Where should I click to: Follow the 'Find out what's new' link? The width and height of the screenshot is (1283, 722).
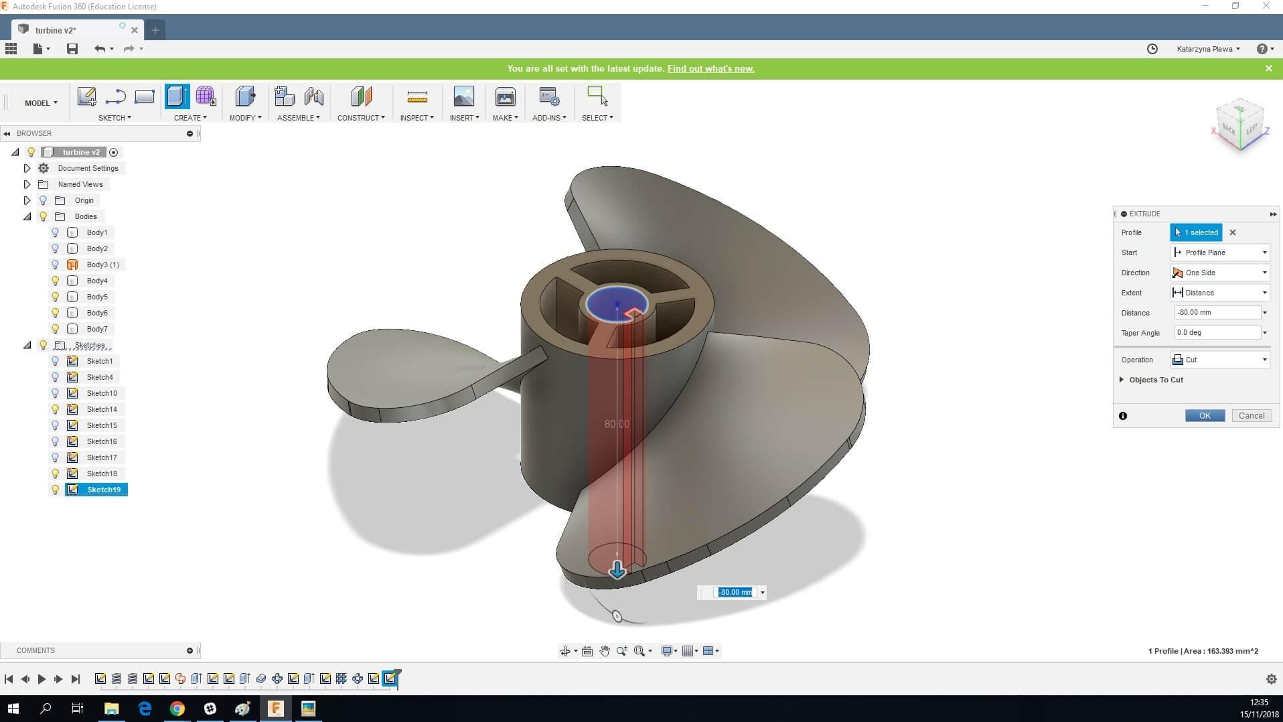coord(710,69)
